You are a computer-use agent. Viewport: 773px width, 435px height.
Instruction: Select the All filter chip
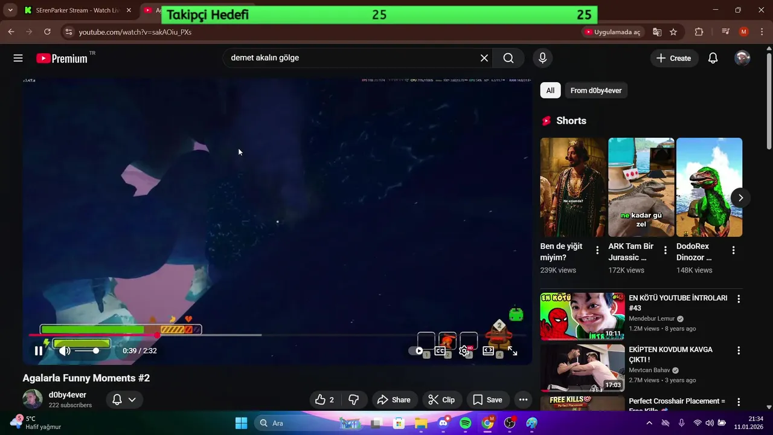click(550, 91)
